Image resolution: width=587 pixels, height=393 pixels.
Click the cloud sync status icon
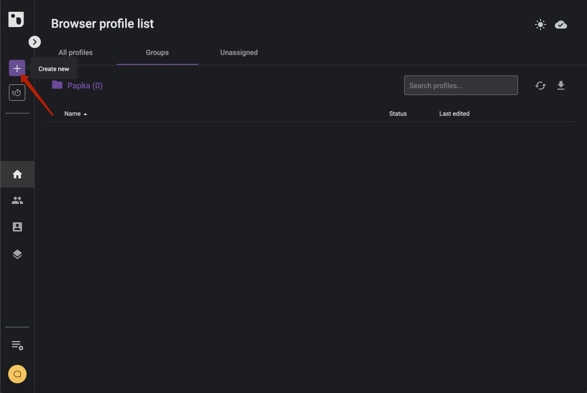coord(561,25)
